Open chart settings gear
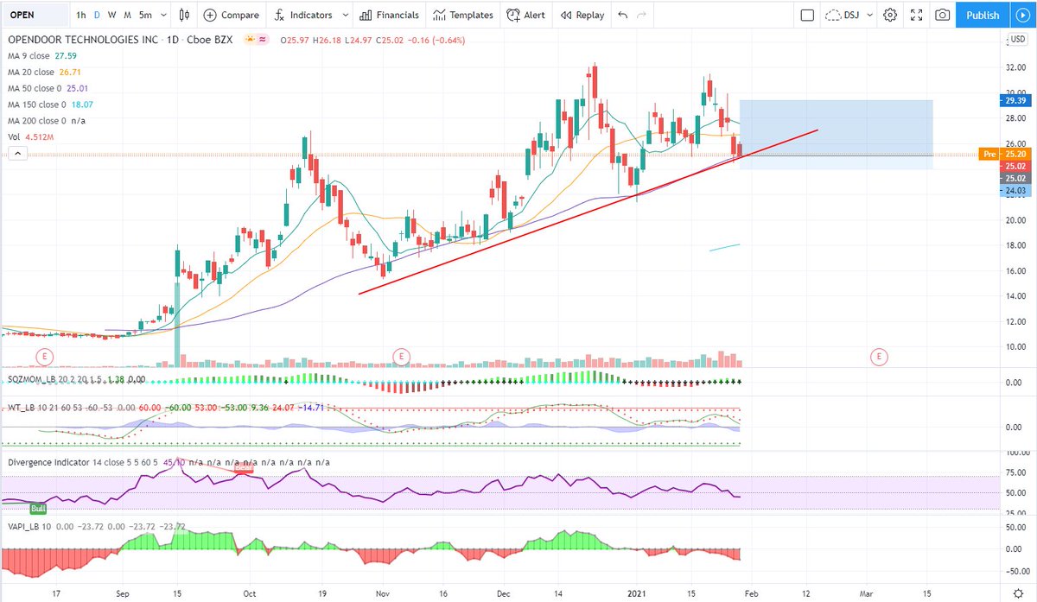The image size is (1037, 602). 891,15
